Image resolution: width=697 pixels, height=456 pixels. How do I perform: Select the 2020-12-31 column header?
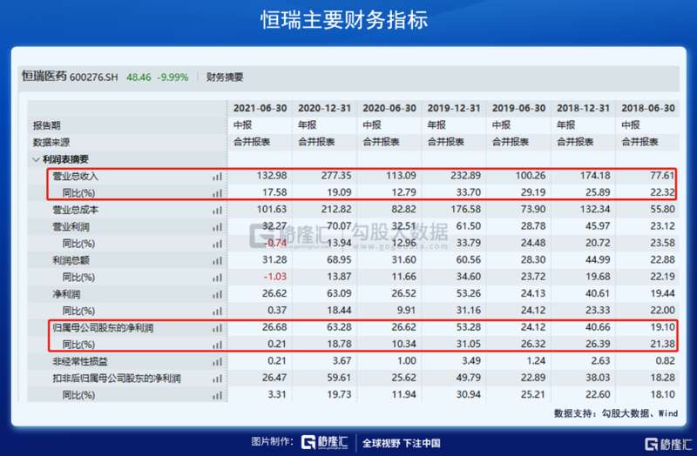tap(324, 109)
